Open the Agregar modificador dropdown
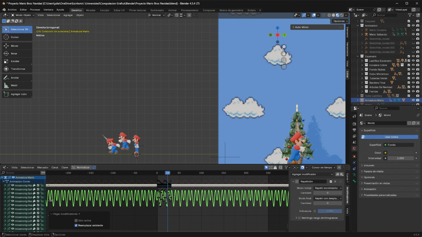 [312, 174]
